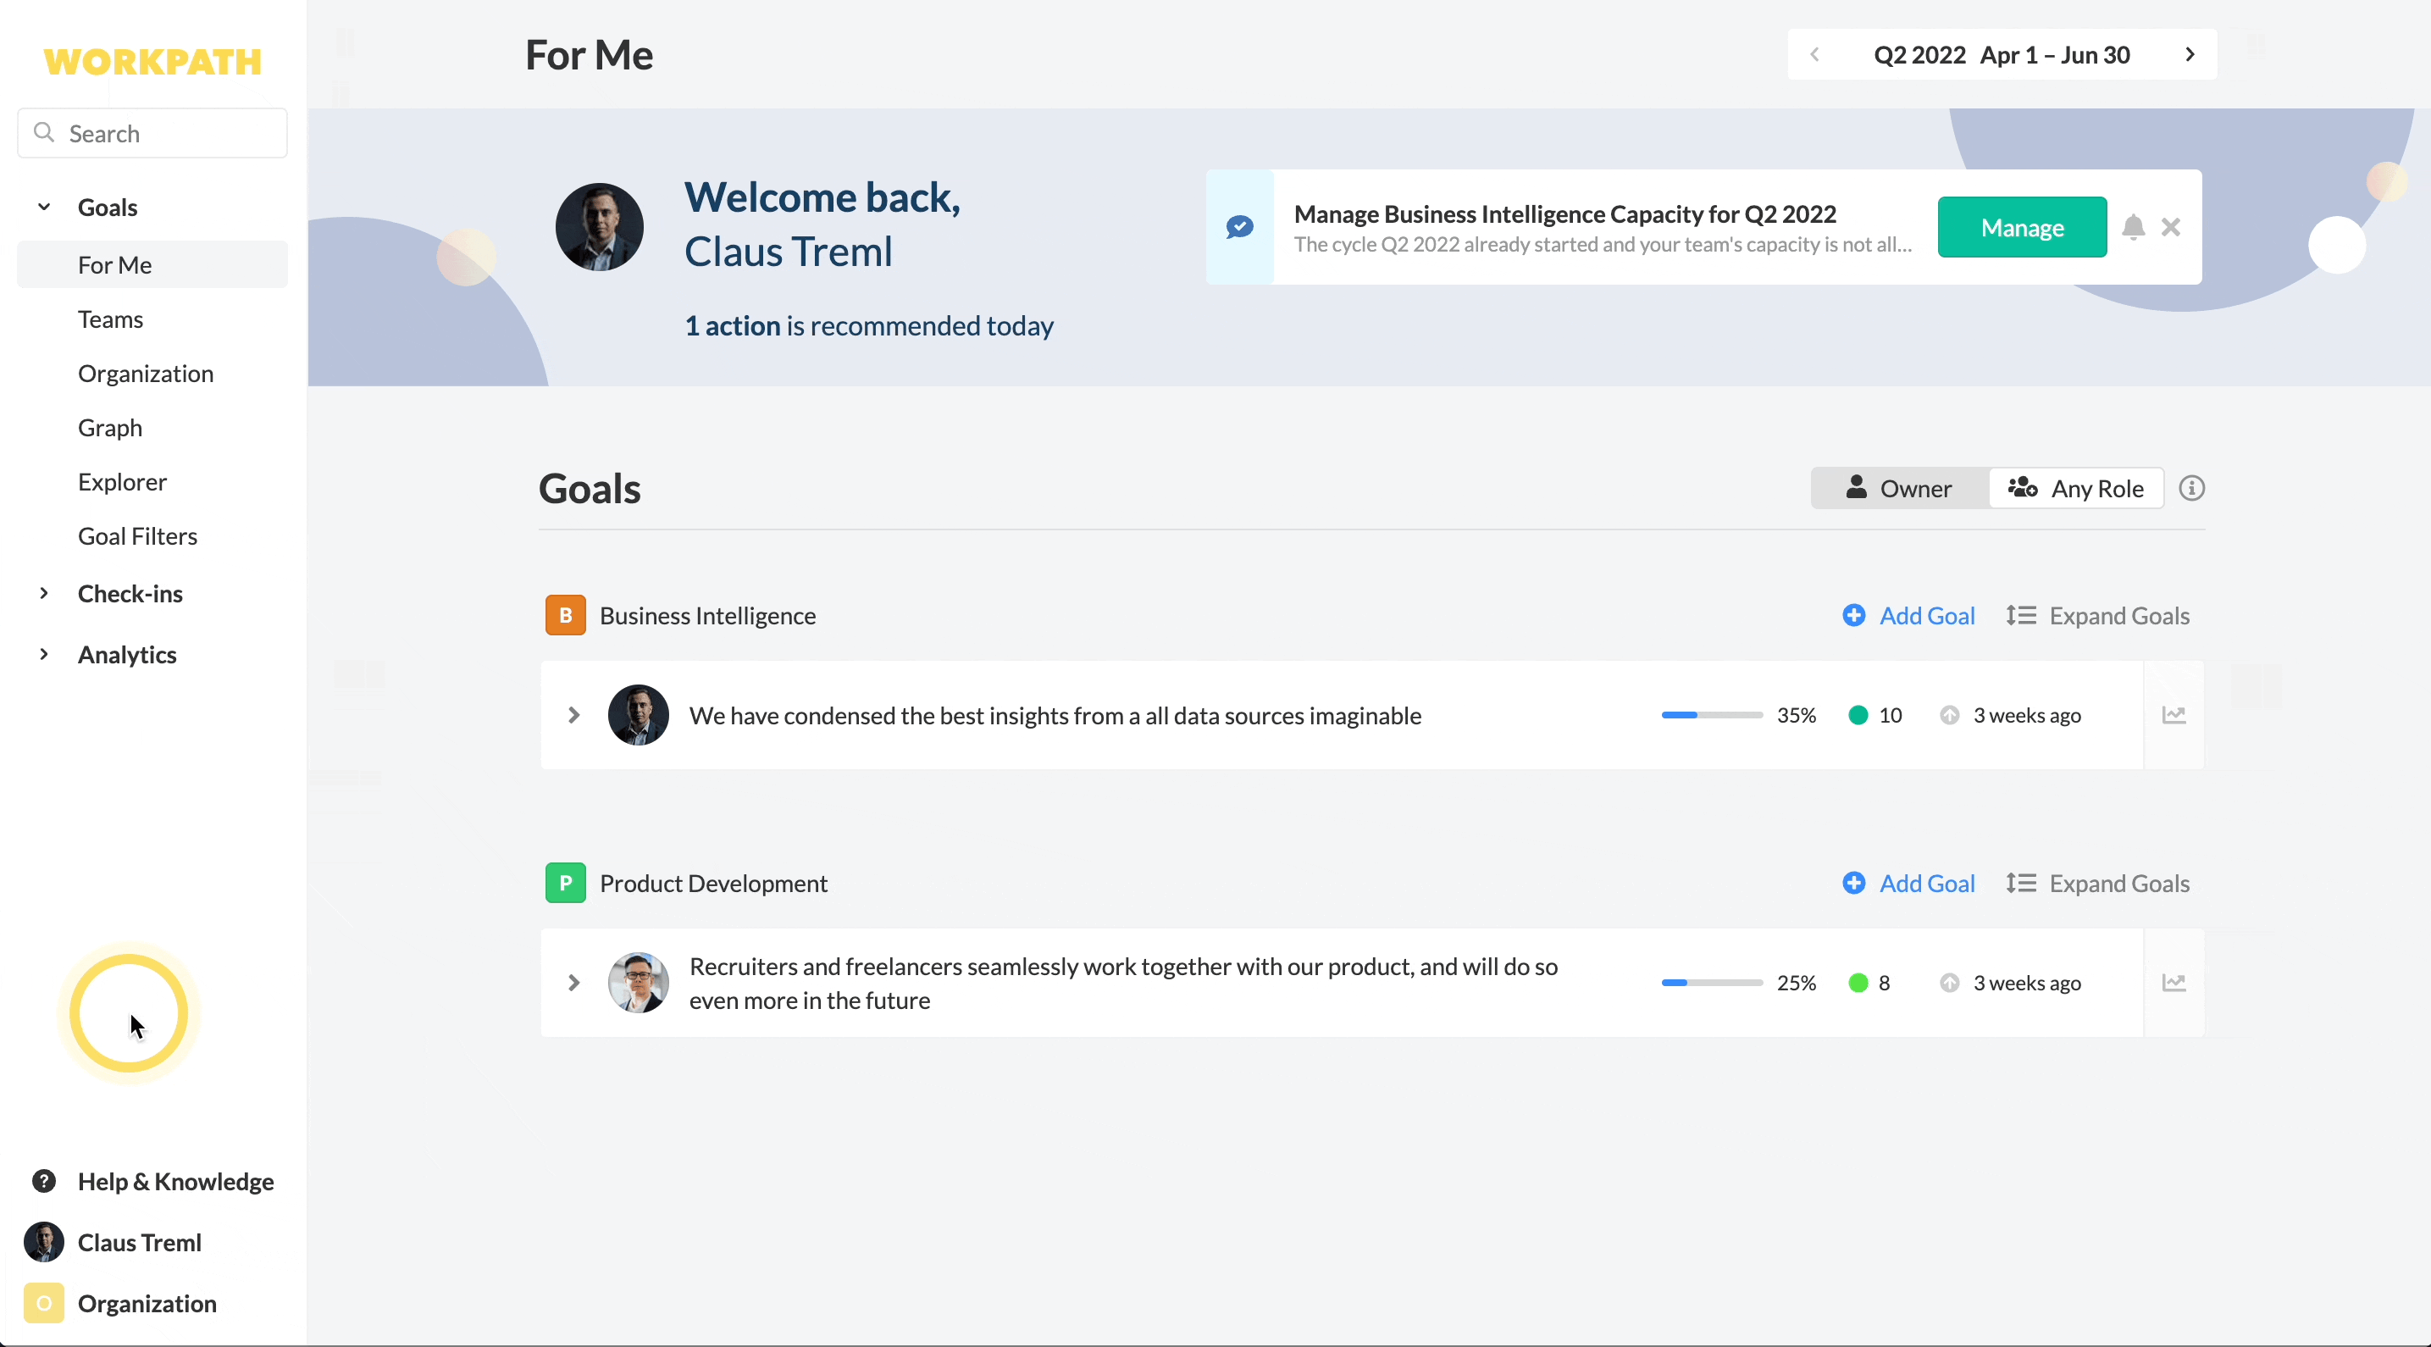2431x1347 pixels.
Task: Collapse the Goals section chevron
Action: click(x=43, y=207)
